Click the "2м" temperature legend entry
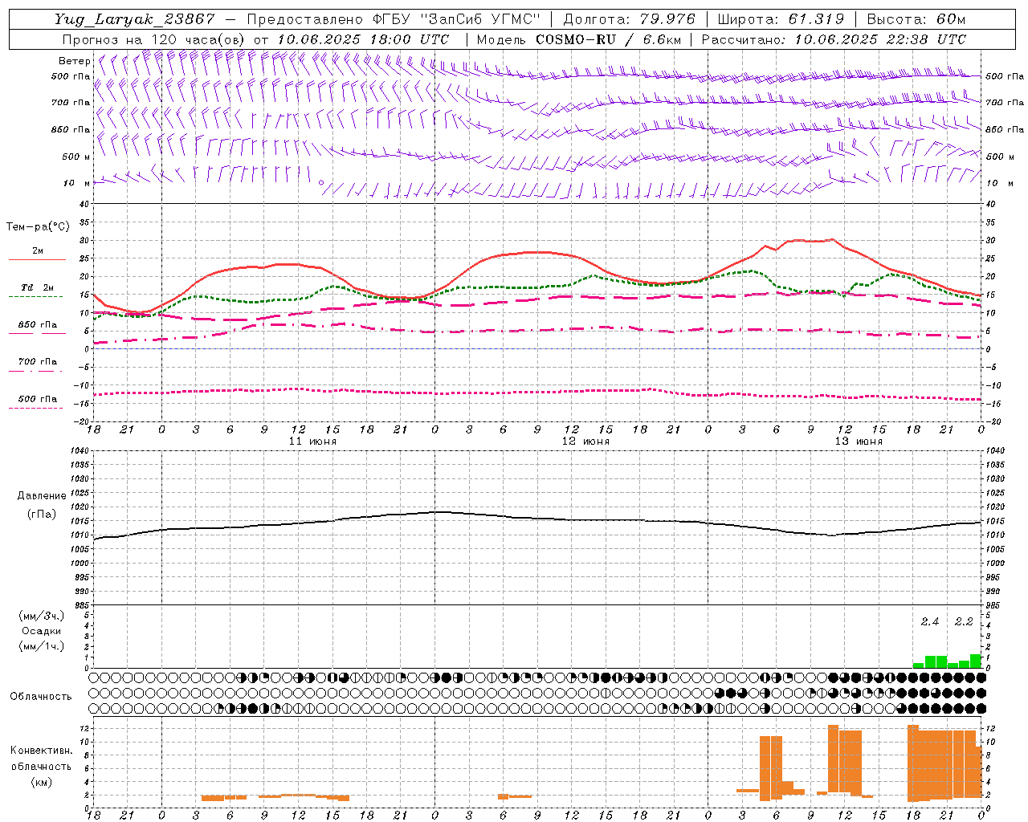 pyautogui.click(x=38, y=250)
